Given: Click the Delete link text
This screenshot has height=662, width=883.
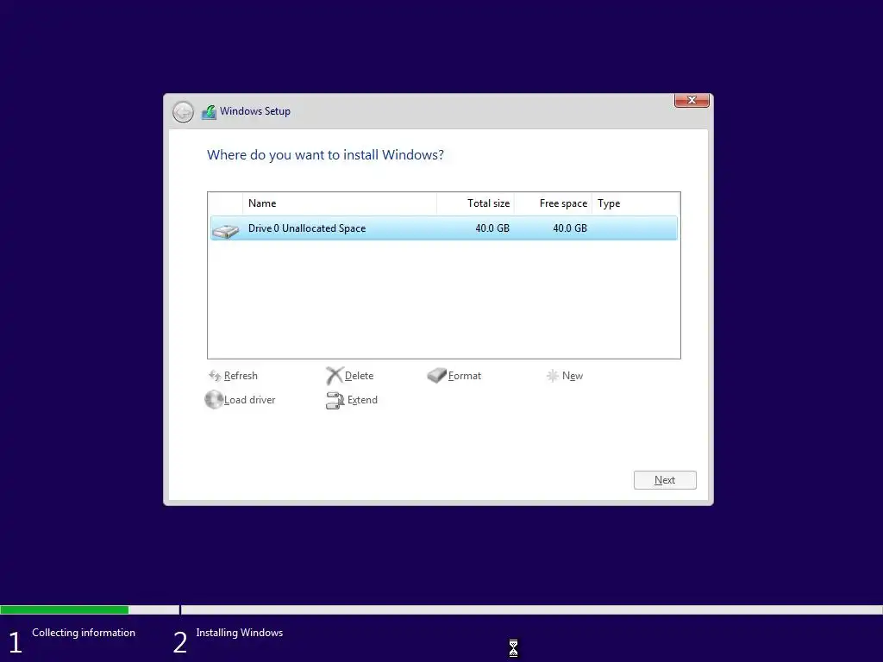Looking at the screenshot, I should (x=359, y=376).
